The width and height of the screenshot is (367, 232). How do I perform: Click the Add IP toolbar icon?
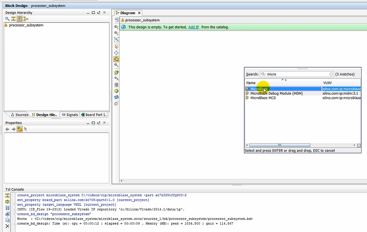[116, 72]
